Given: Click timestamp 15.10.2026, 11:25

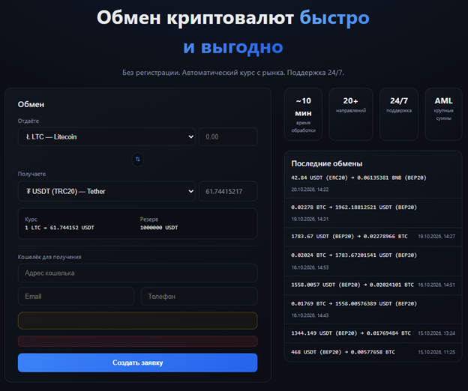Looking at the screenshot, I should coord(436,352).
